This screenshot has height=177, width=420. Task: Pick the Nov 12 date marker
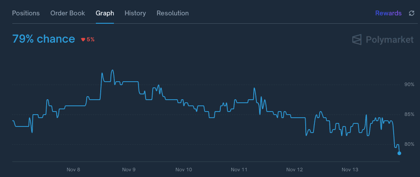(295, 170)
